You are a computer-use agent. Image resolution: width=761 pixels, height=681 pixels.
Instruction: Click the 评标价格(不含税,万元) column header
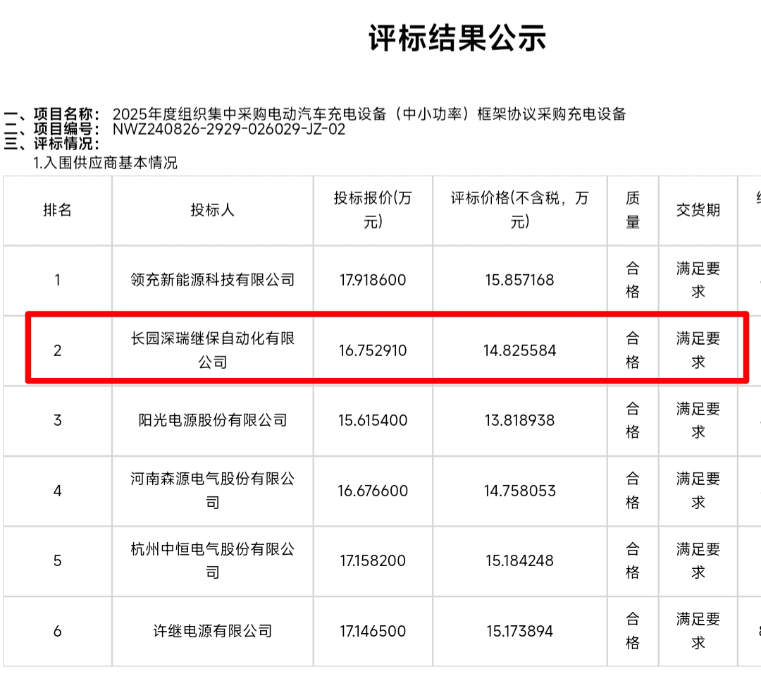click(520, 210)
